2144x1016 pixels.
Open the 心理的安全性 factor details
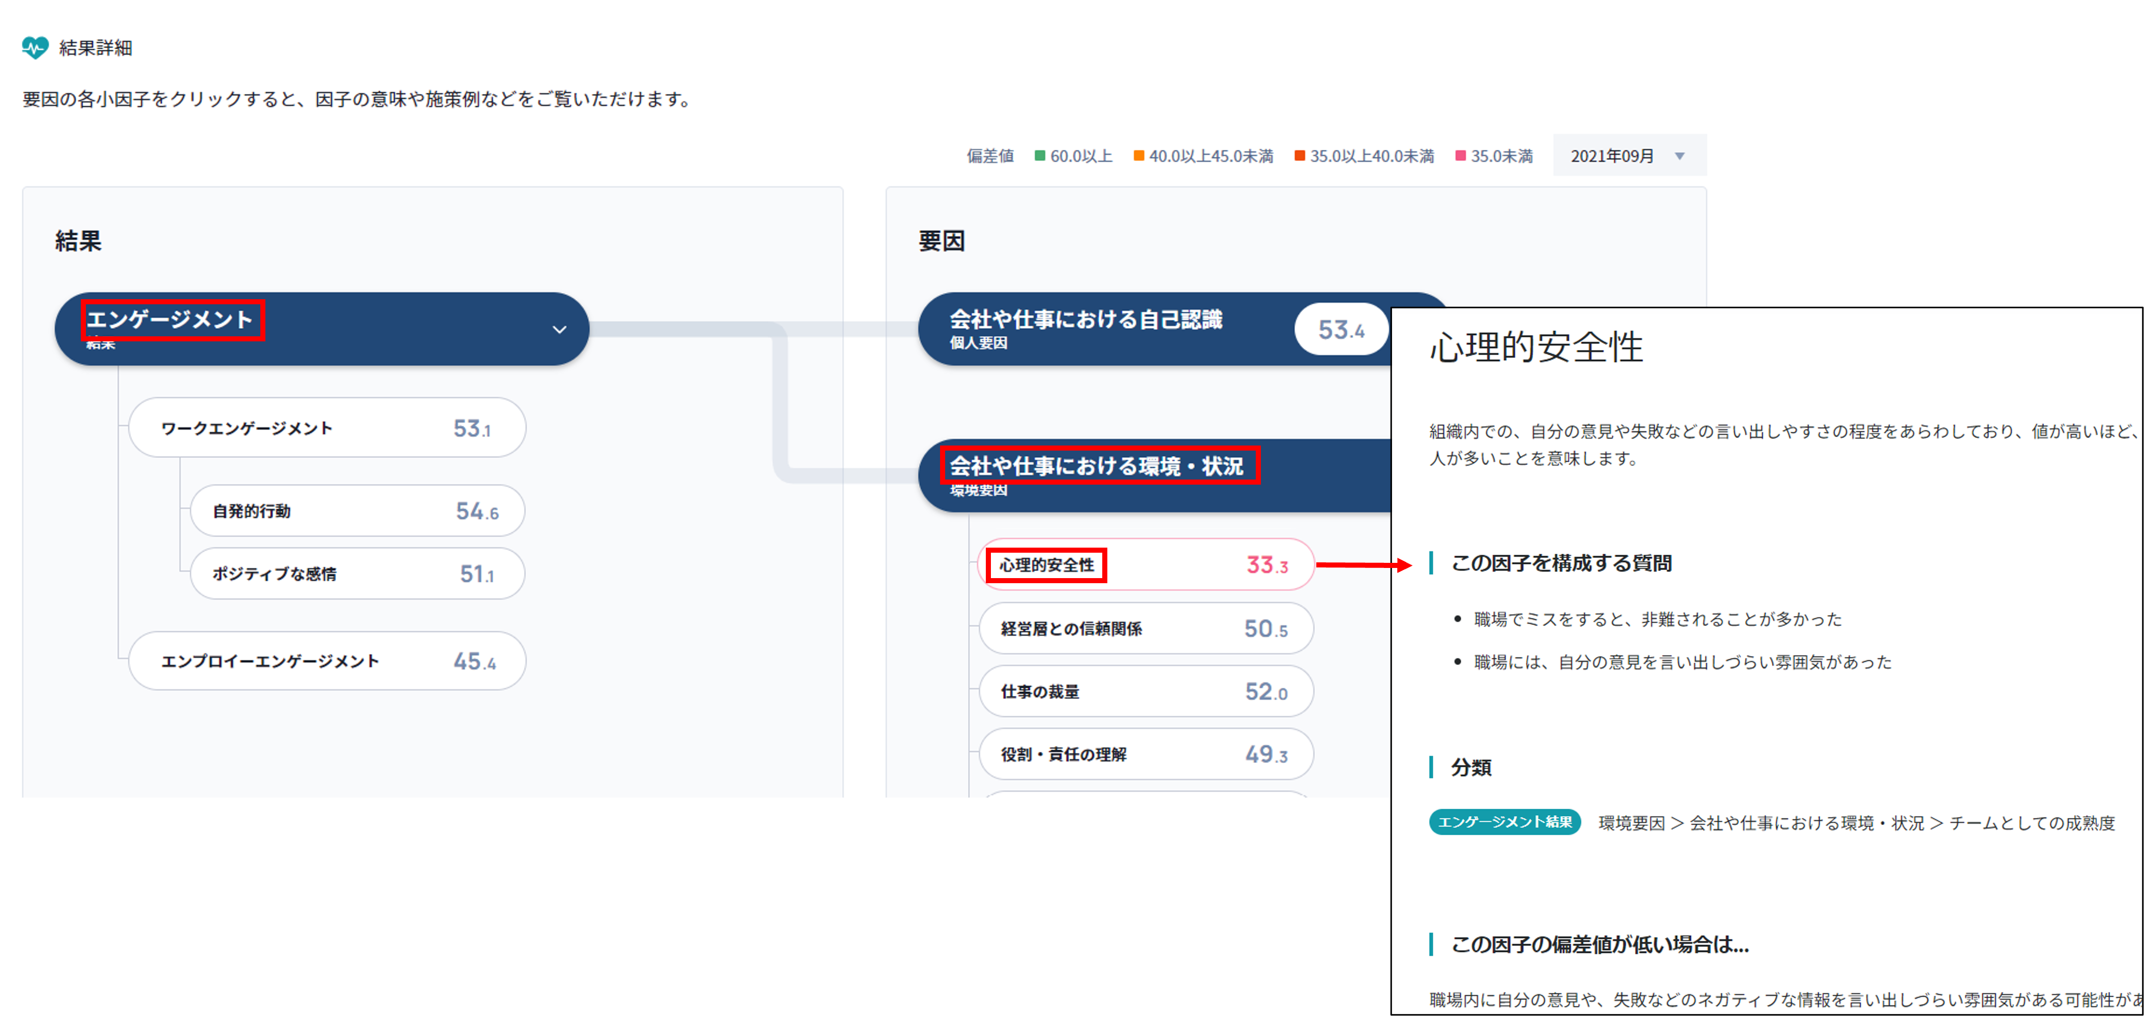[x=1146, y=564]
